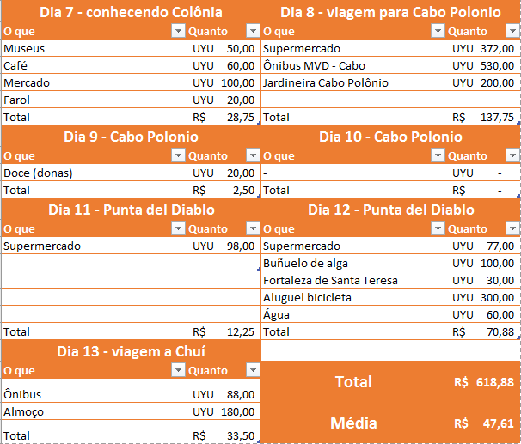Screen dimensions: 521x444
Task: Select the 'Museus' cell
Action: pyautogui.click(x=24, y=49)
